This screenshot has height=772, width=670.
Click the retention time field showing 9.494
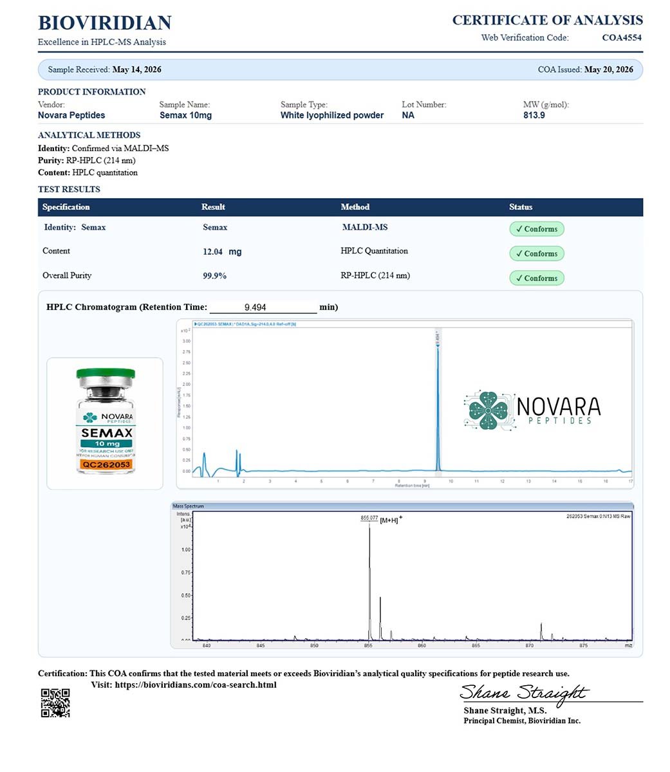click(263, 307)
